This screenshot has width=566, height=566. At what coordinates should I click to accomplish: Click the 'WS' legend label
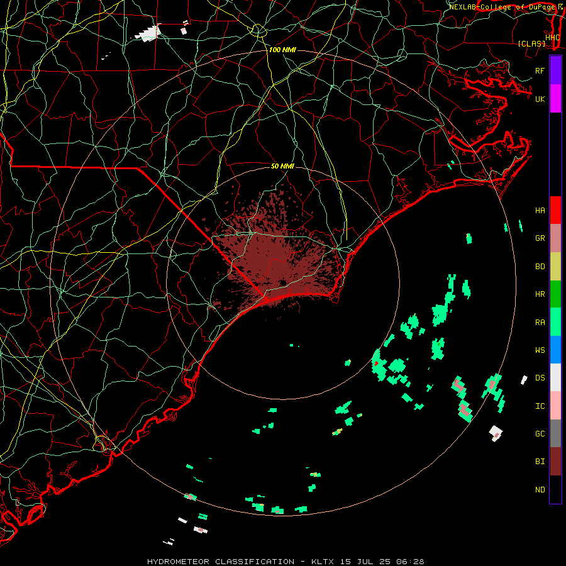pyautogui.click(x=540, y=350)
